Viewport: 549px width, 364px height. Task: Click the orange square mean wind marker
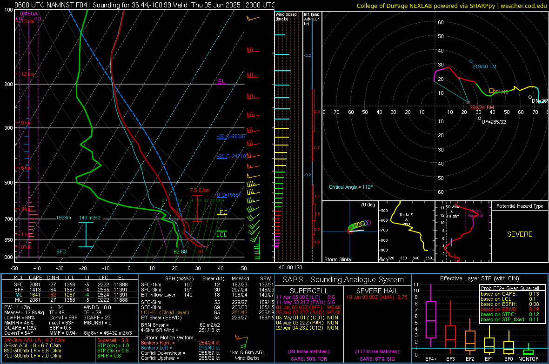(x=491, y=91)
